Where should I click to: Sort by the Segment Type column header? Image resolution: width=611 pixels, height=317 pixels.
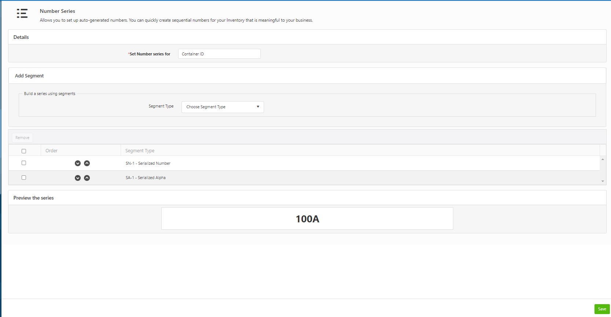[x=140, y=151]
